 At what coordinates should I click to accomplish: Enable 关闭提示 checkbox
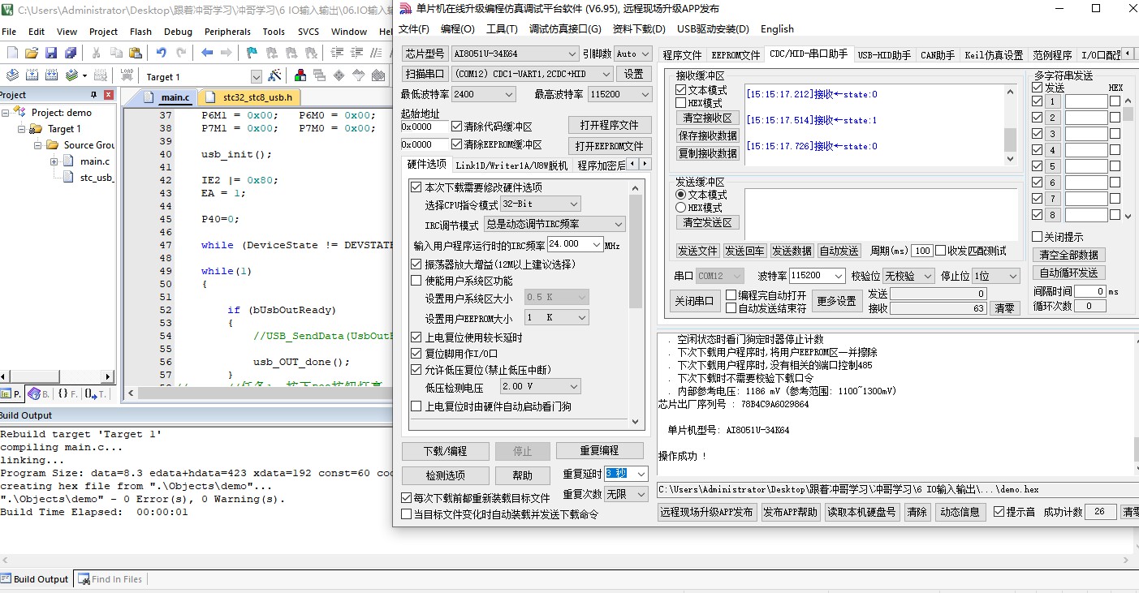coord(1037,237)
